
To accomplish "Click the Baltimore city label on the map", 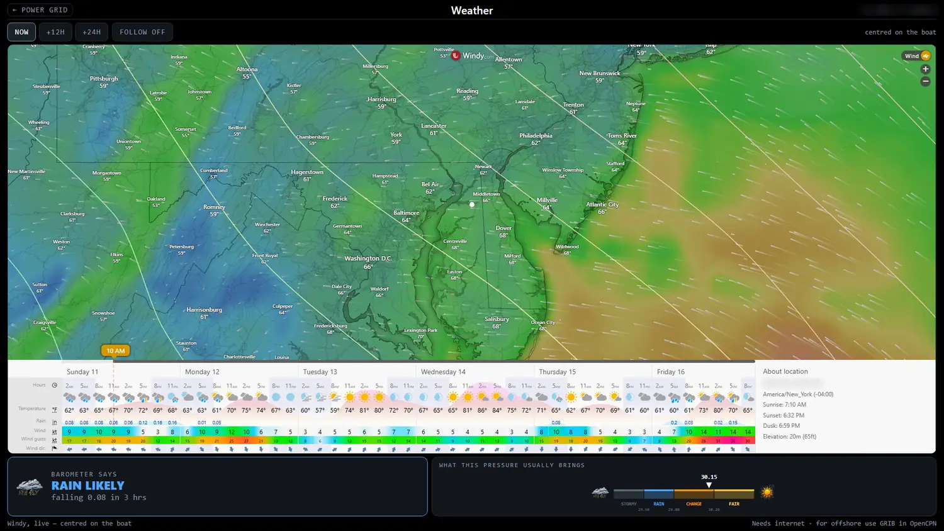I will tap(406, 213).
